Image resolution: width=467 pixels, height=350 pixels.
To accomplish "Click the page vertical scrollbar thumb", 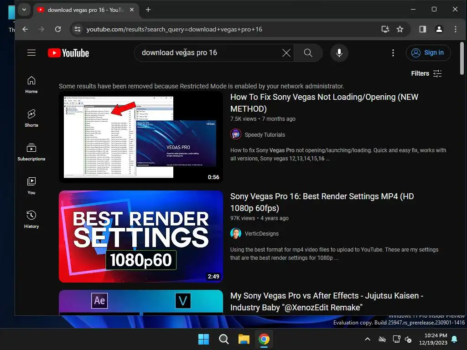I will tap(462, 58).
